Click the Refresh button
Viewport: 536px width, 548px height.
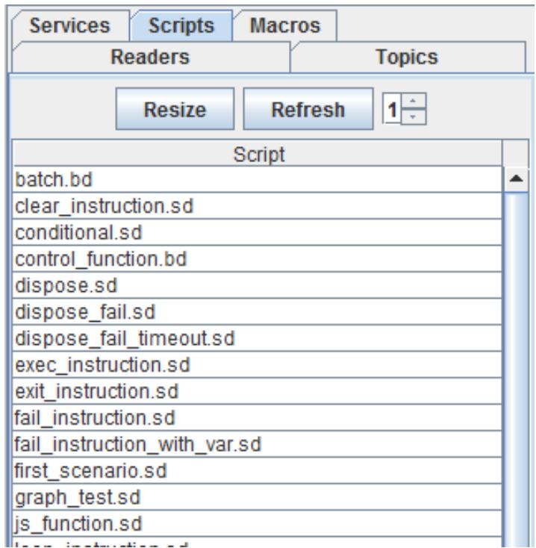pyautogui.click(x=308, y=110)
